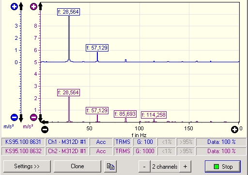Click the Clone button
248x175 pixels.
pyautogui.click(x=77, y=166)
